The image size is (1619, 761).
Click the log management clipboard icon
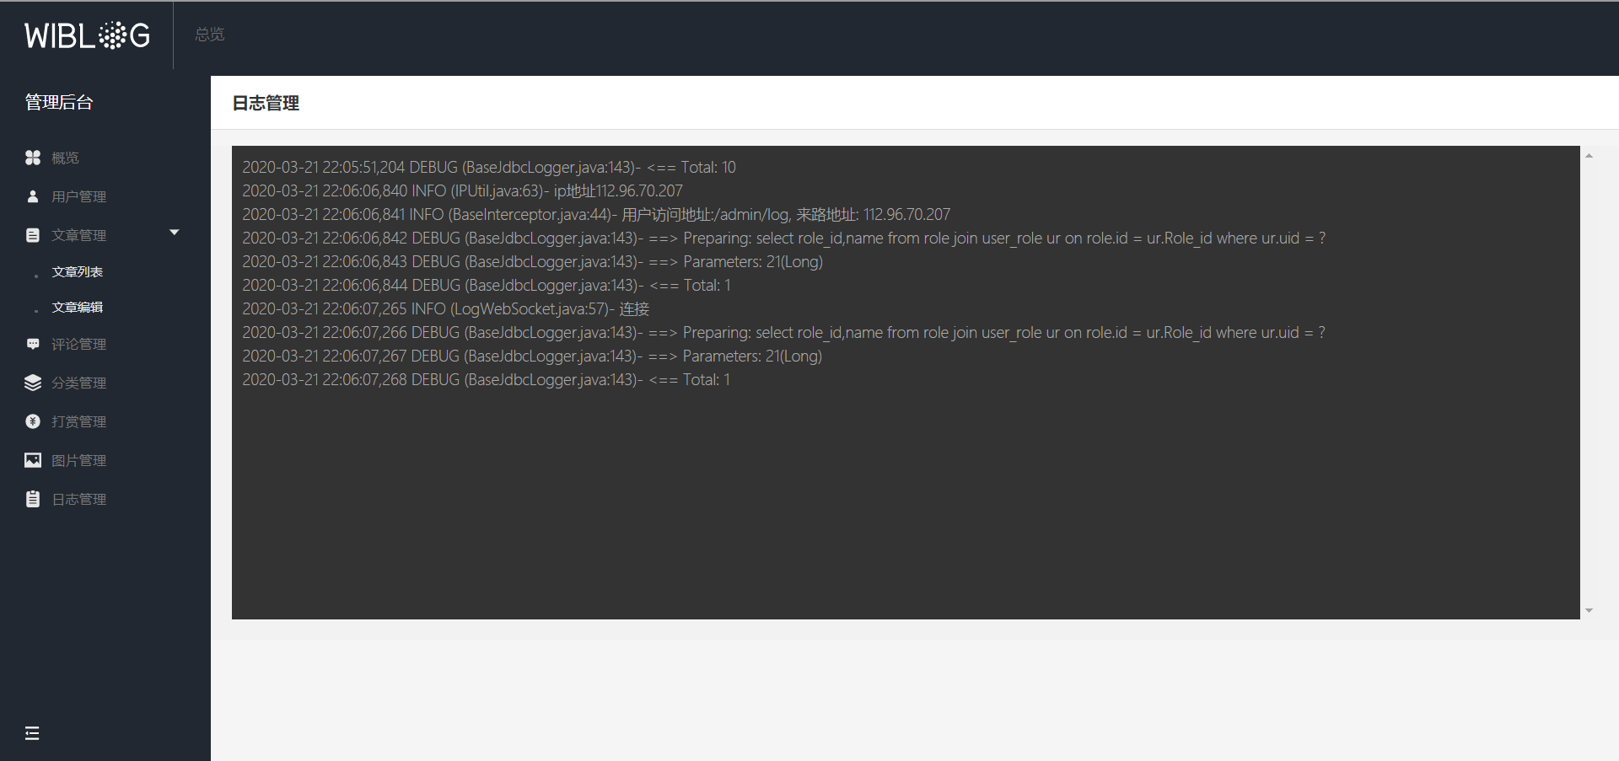click(x=33, y=499)
